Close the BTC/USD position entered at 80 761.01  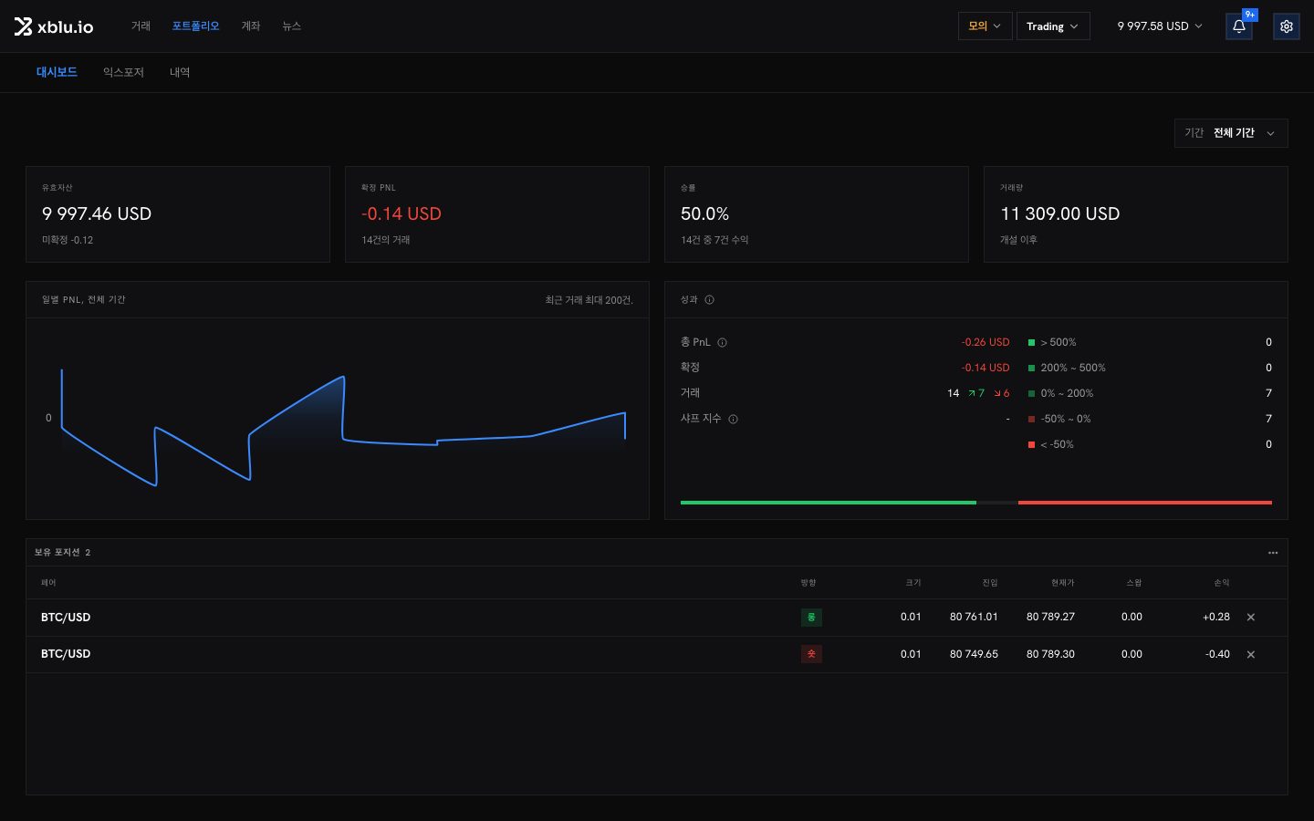pos(1251,618)
